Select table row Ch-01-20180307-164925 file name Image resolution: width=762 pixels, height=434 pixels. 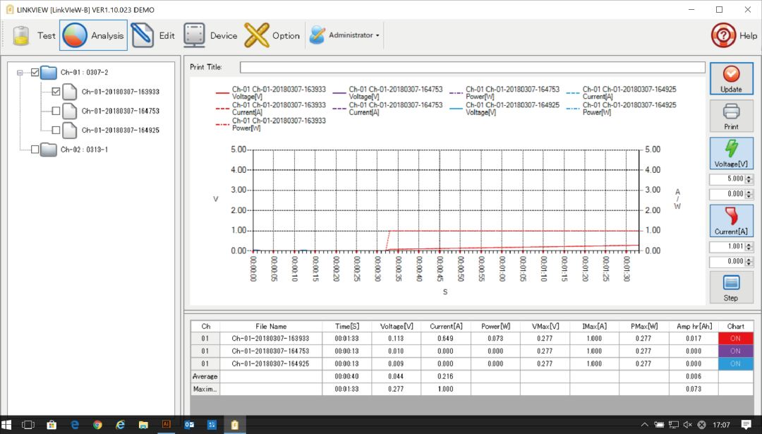click(x=271, y=363)
